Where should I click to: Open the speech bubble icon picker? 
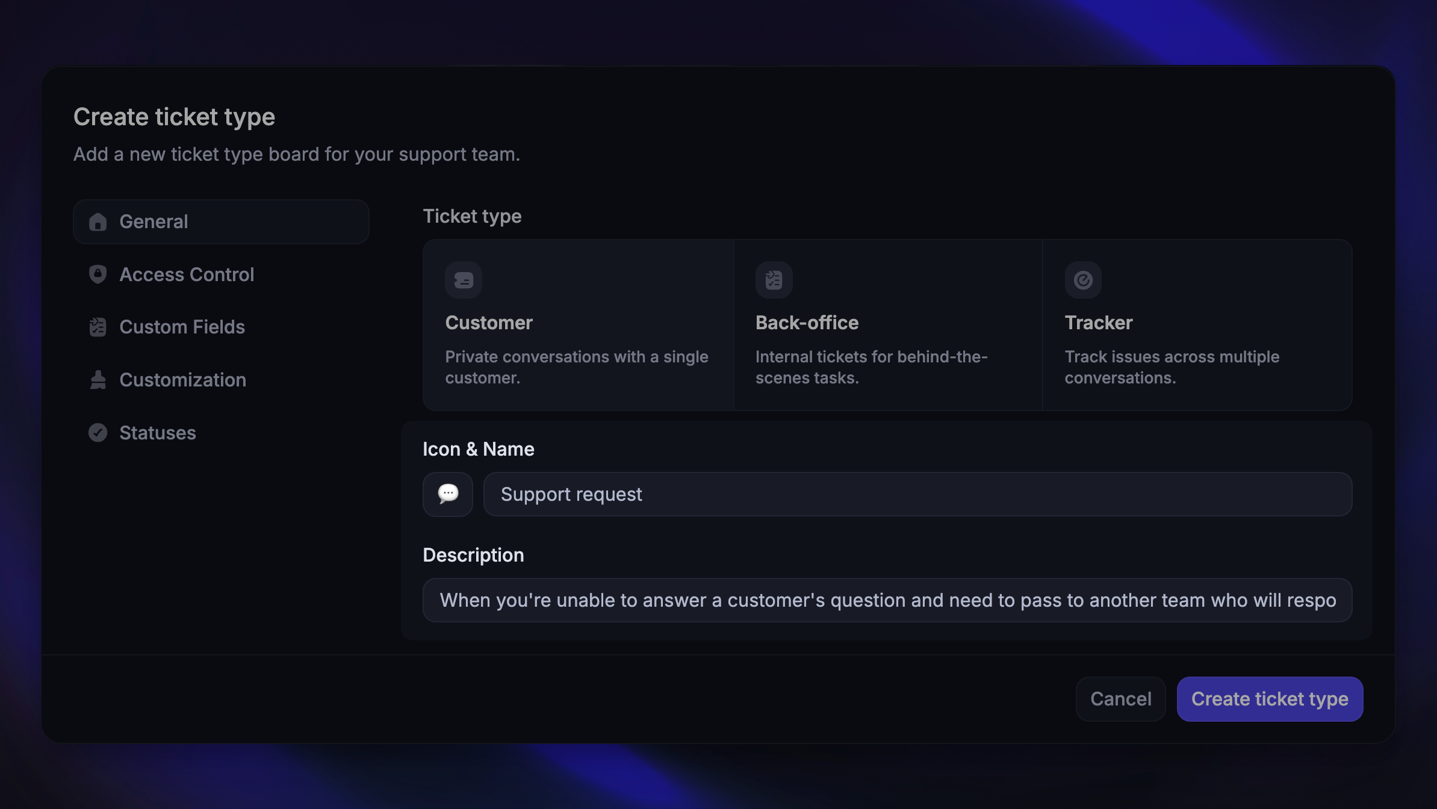pos(447,494)
